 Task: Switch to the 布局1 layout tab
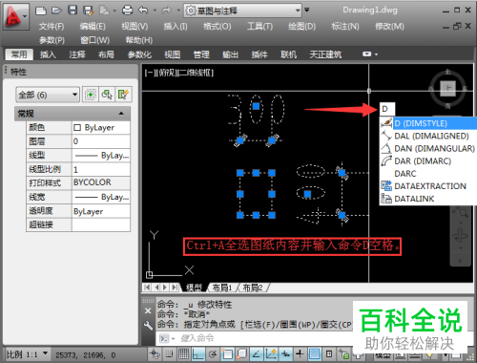tap(222, 288)
